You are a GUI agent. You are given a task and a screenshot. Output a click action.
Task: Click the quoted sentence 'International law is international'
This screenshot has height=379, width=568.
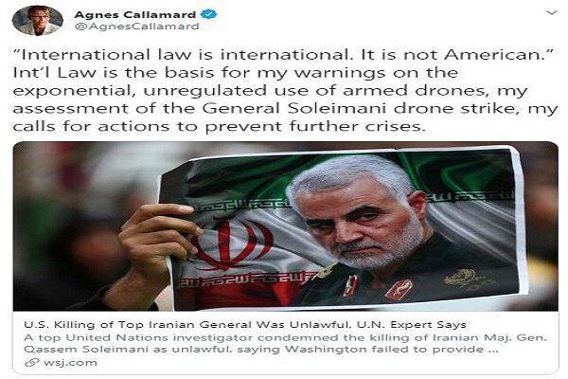(181, 55)
